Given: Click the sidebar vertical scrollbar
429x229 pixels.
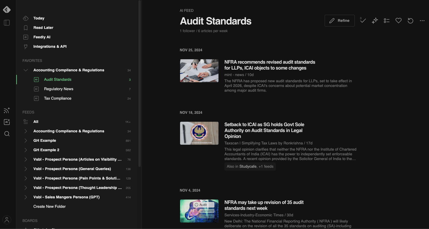Looking at the screenshot, I should pos(140,83).
